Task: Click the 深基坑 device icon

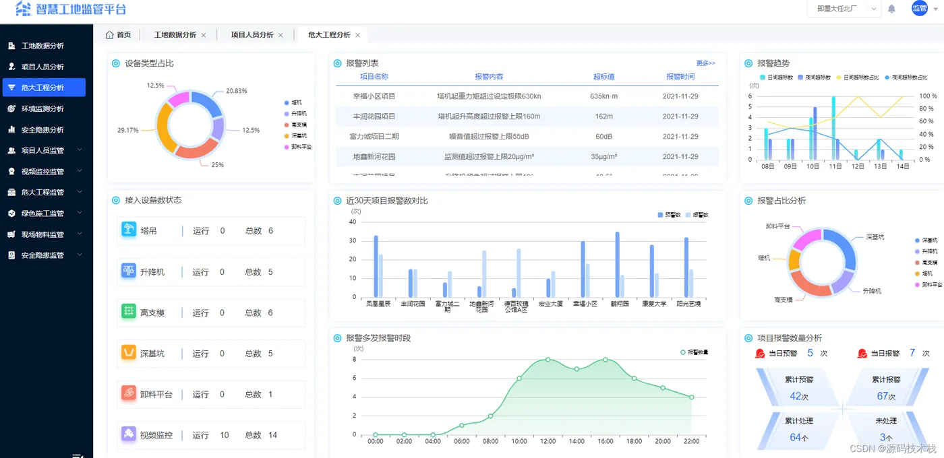Action: tap(129, 352)
